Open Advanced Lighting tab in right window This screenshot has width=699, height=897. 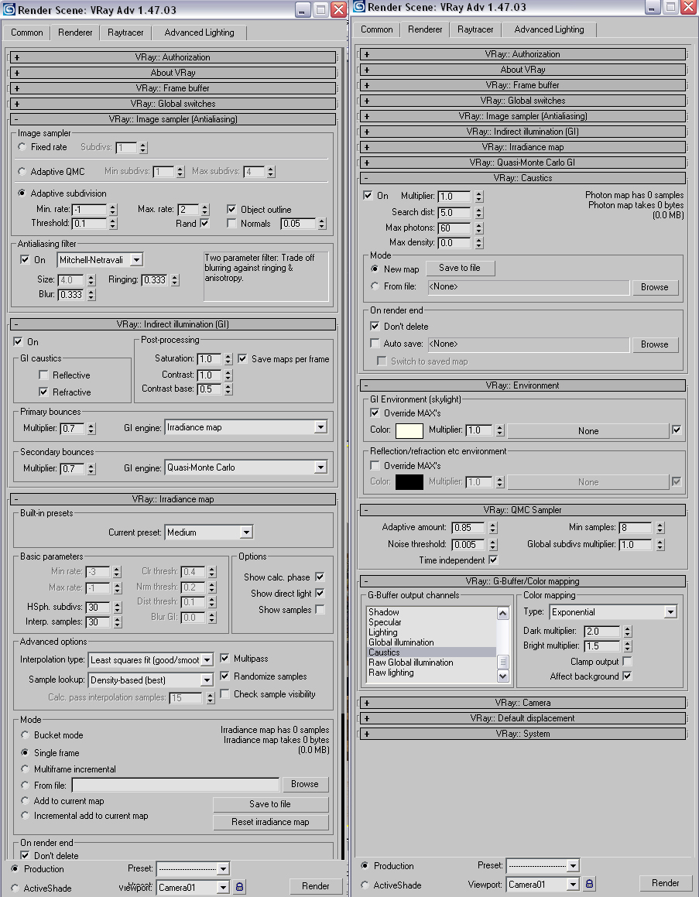point(549,29)
